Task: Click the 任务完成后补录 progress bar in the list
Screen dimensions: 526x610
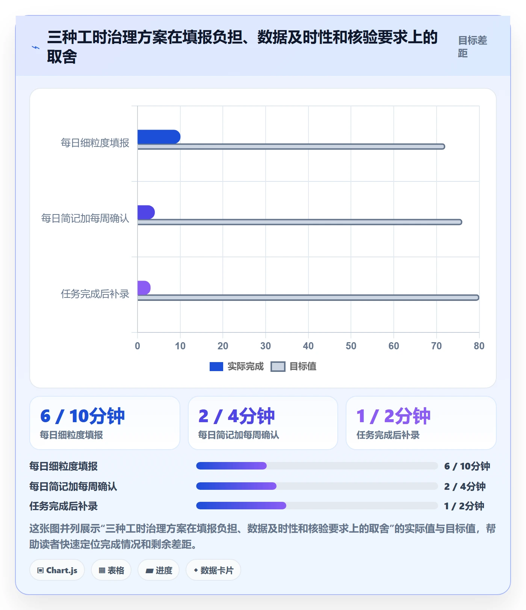Action: [317, 506]
